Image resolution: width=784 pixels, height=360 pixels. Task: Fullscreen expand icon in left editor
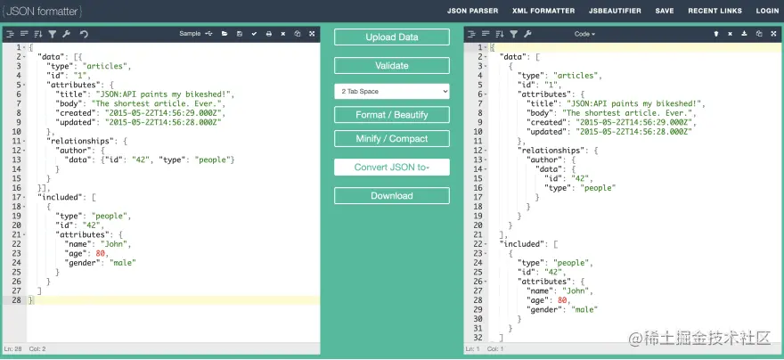click(x=312, y=34)
